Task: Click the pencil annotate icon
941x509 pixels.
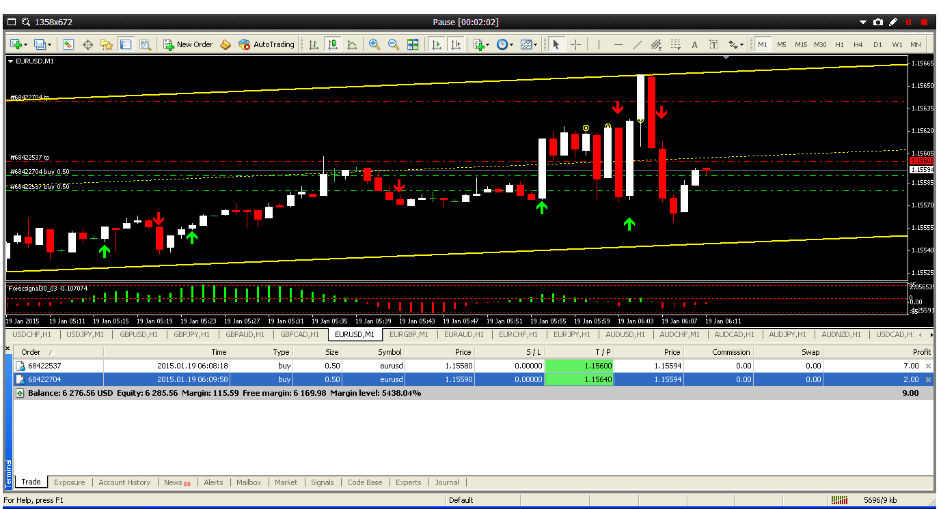Action: (893, 23)
